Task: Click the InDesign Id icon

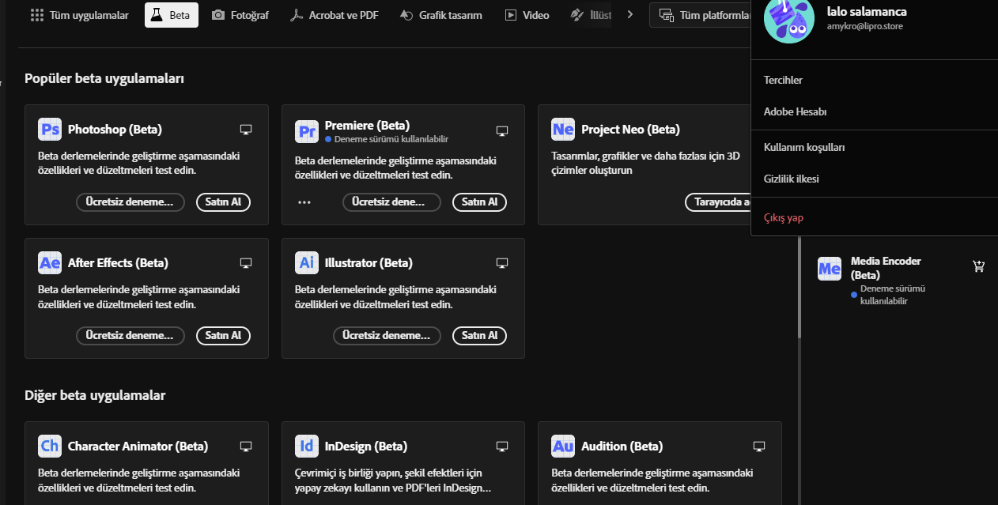Action: [307, 446]
